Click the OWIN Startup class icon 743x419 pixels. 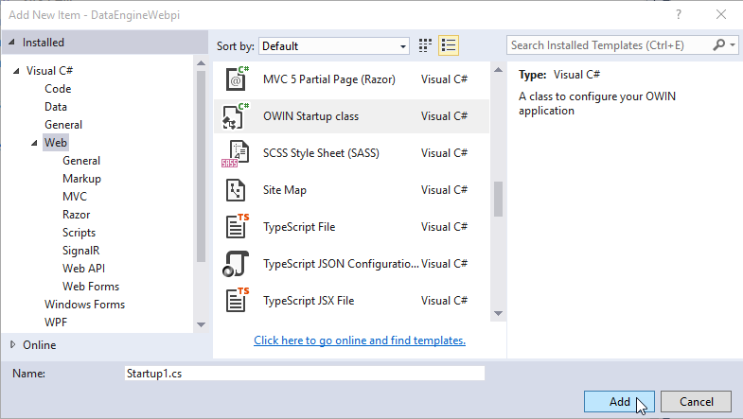pos(236,116)
